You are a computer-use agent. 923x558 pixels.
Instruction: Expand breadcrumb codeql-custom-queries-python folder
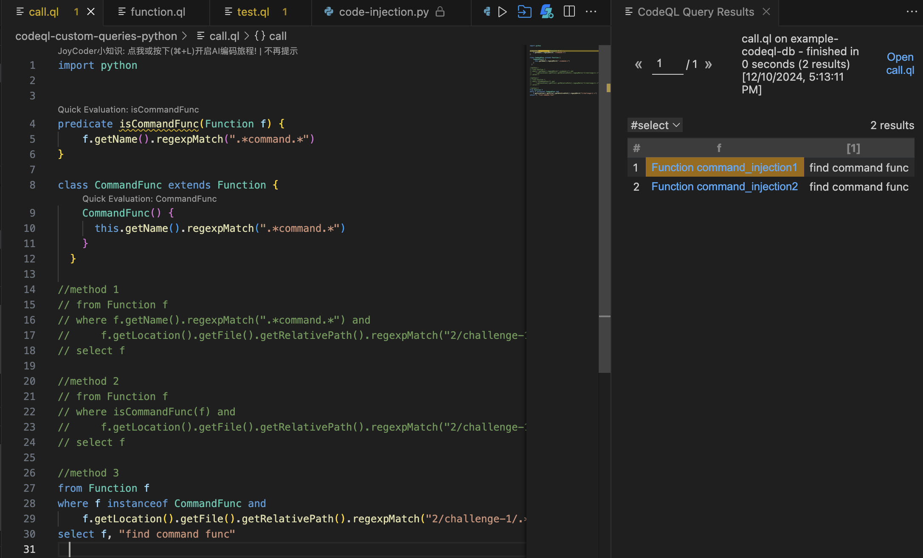point(96,36)
